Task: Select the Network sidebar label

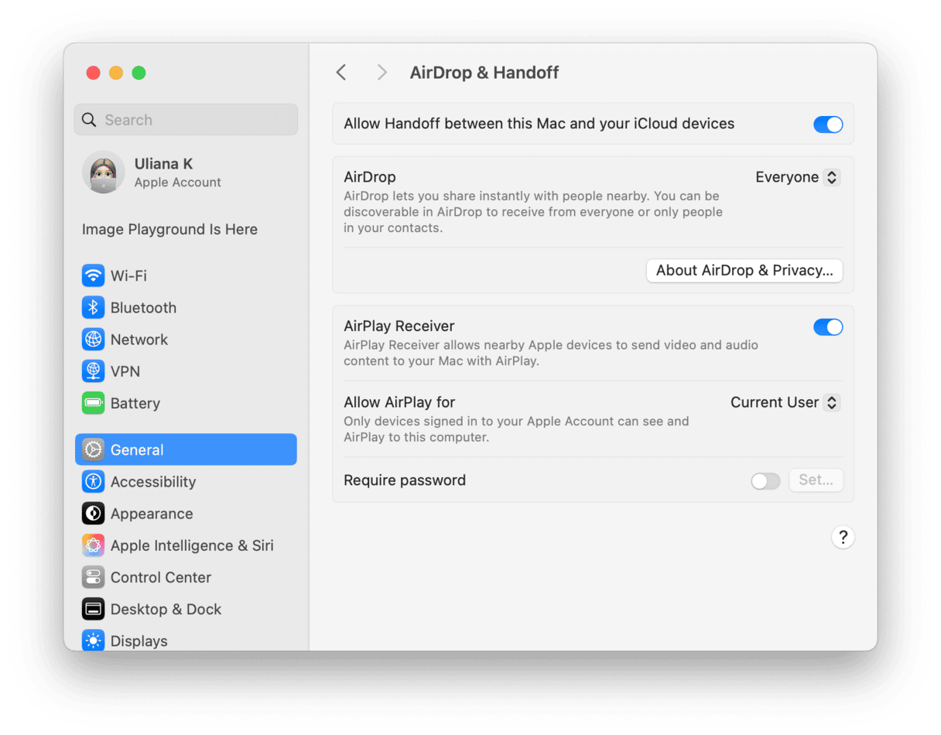Action: coord(139,339)
